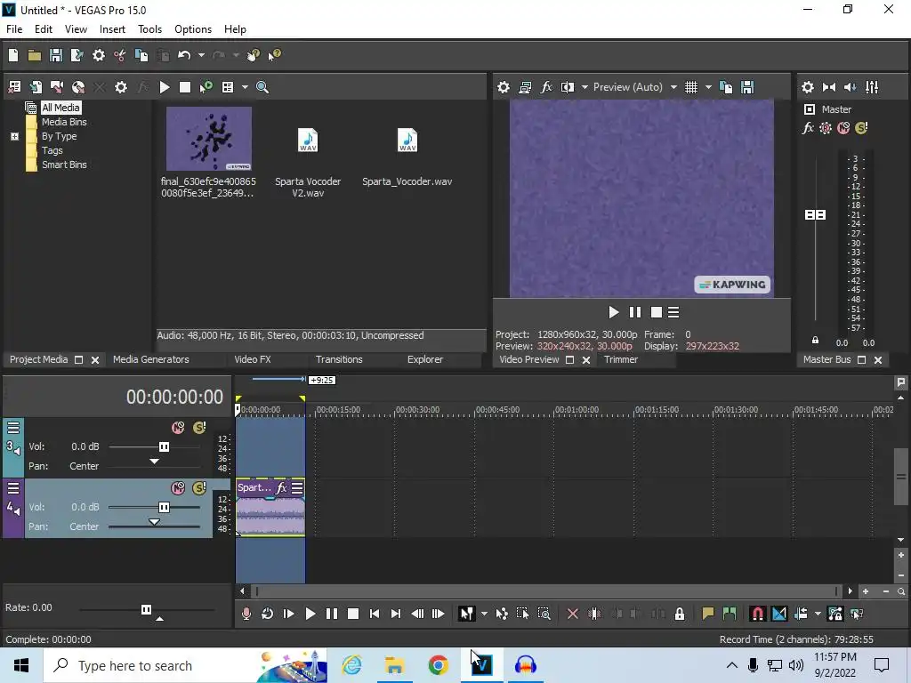Screen dimensions: 911x683
Task: Start preview in Project Media toolbar
Action: (165, 87)
